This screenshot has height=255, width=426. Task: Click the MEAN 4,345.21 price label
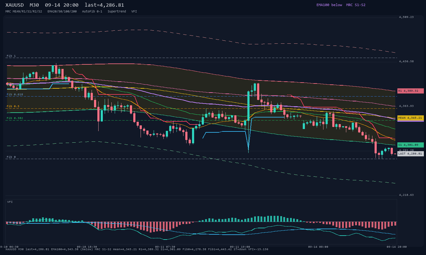coord(410,118)
